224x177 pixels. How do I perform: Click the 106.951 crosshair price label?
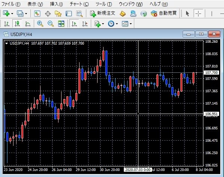coord(211,114)
